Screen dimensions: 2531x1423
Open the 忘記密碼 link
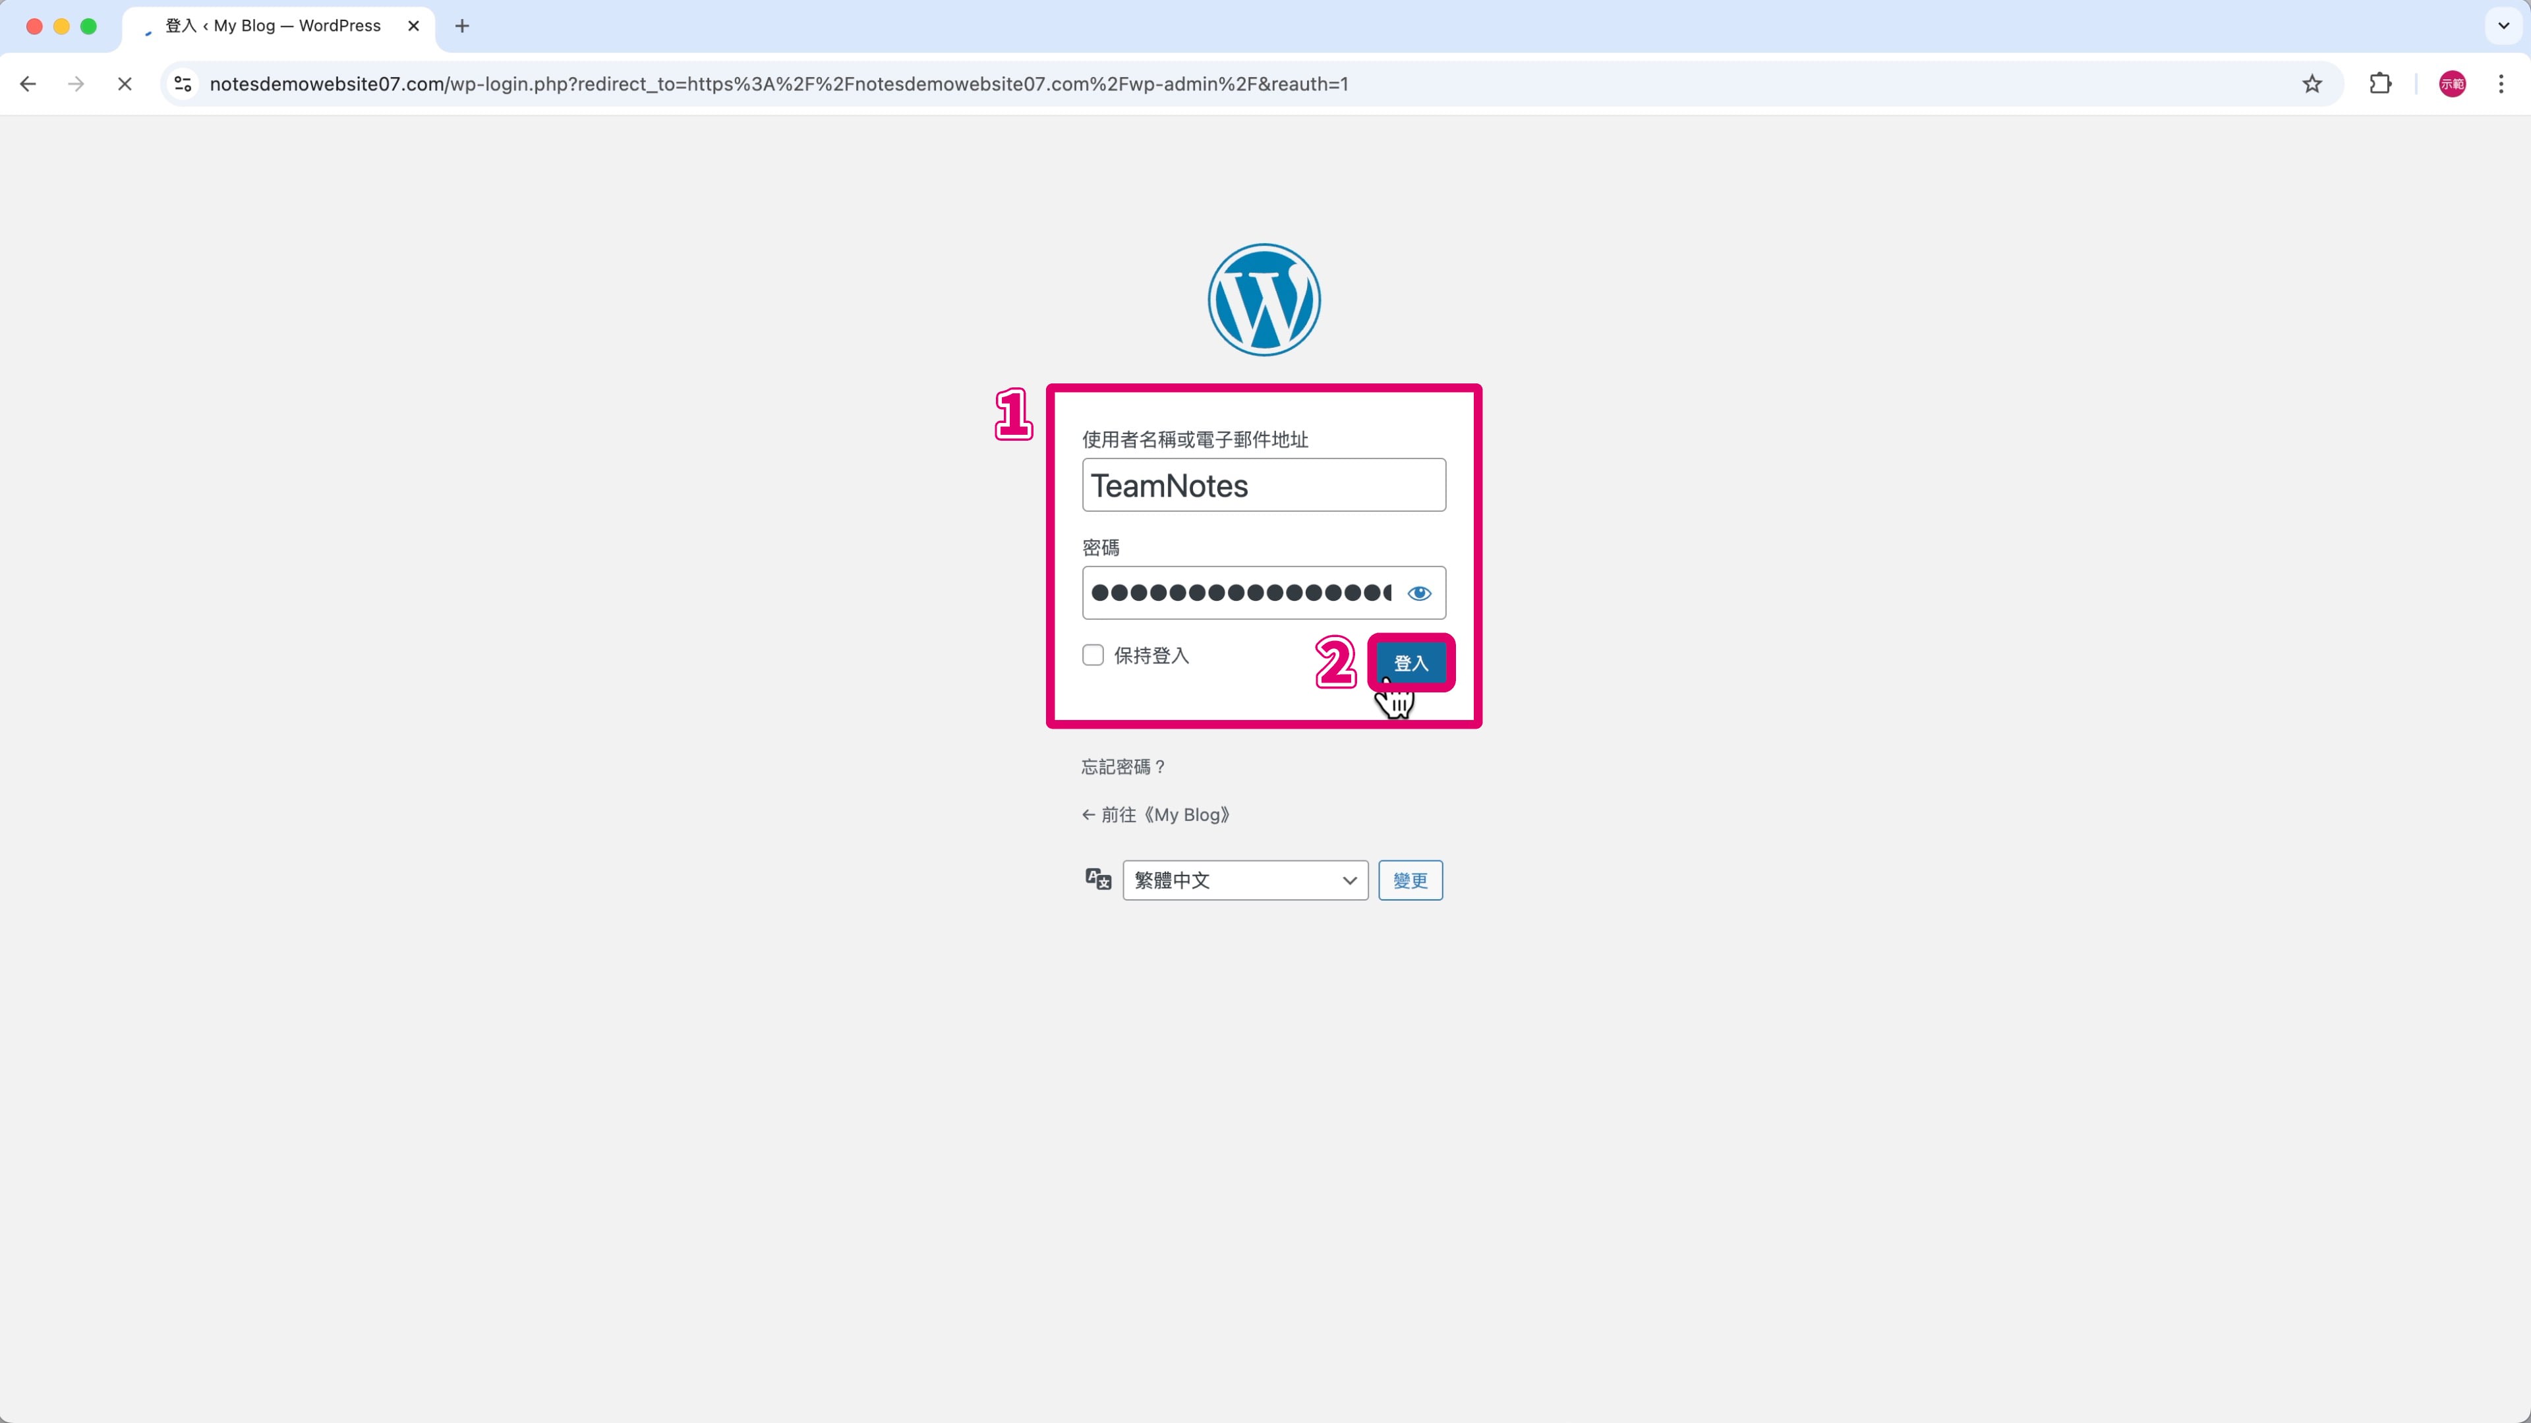[1122, 767]
